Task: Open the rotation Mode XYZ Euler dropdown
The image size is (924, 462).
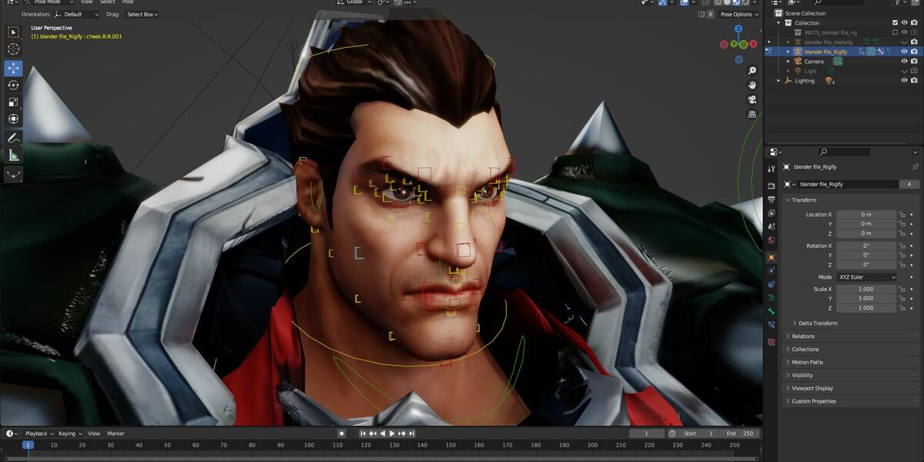Action: click(x=867, y=276)
